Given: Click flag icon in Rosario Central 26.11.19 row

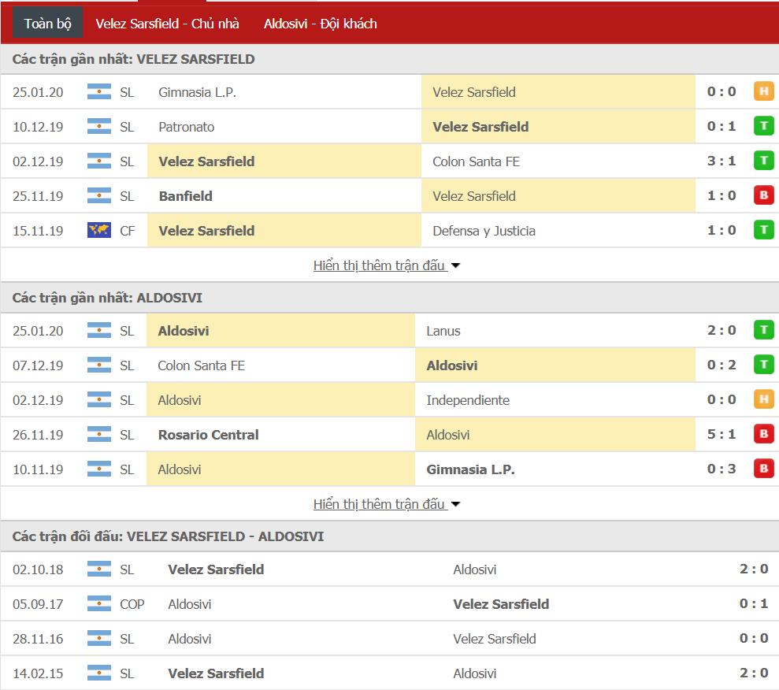Looking at the screenshot, I should [99, 435].
